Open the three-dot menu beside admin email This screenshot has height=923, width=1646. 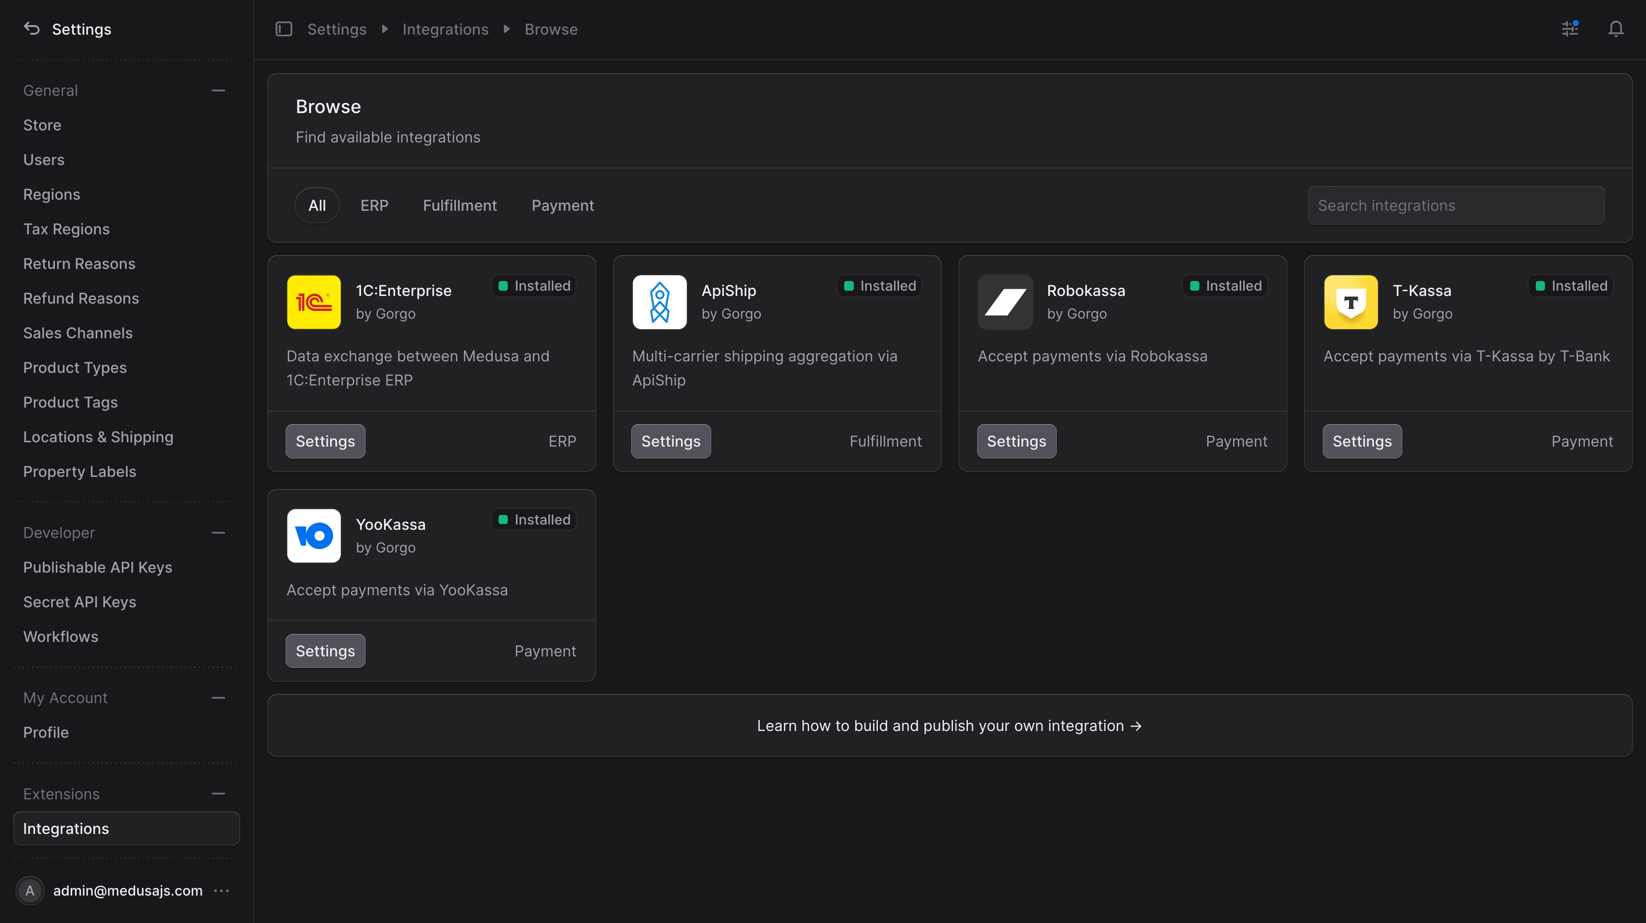[221, 890]
